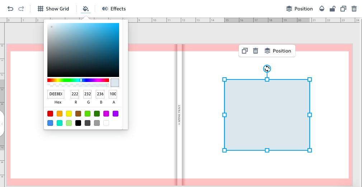362x187 pixels.
Task: Click the bottom-left resize handle of the rectangle
Action: [x=224, y=150]
